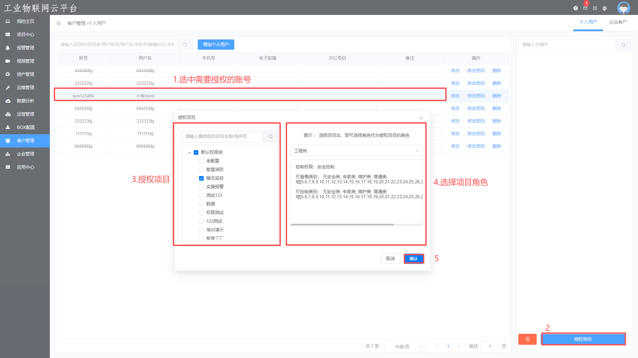Toggle the 默认权限组 group checkbox
Screen dimensions: 638x358
[196, 152]
